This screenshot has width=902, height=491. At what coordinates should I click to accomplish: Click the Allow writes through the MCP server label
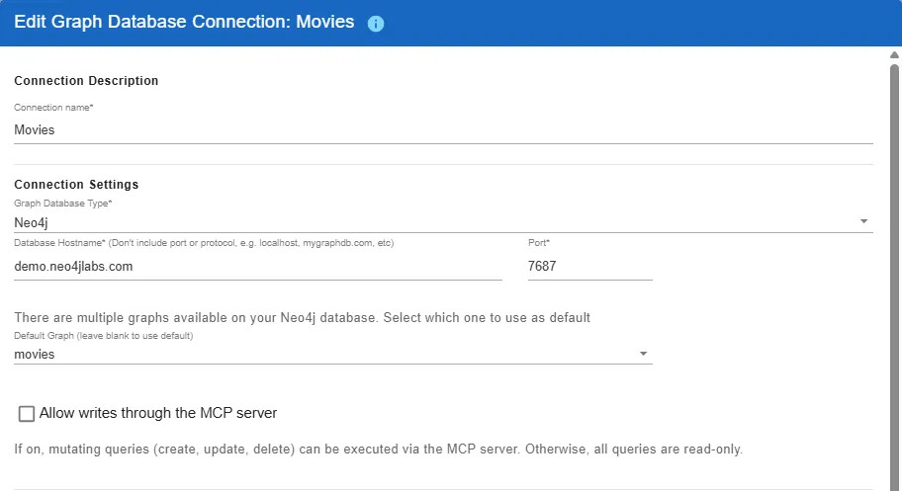(158, 413)
